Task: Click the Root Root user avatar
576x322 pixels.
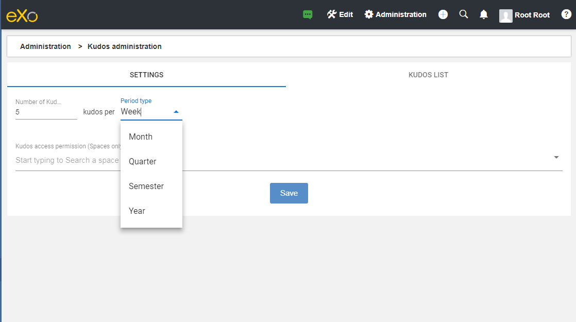Action: [x=505, y=15]
